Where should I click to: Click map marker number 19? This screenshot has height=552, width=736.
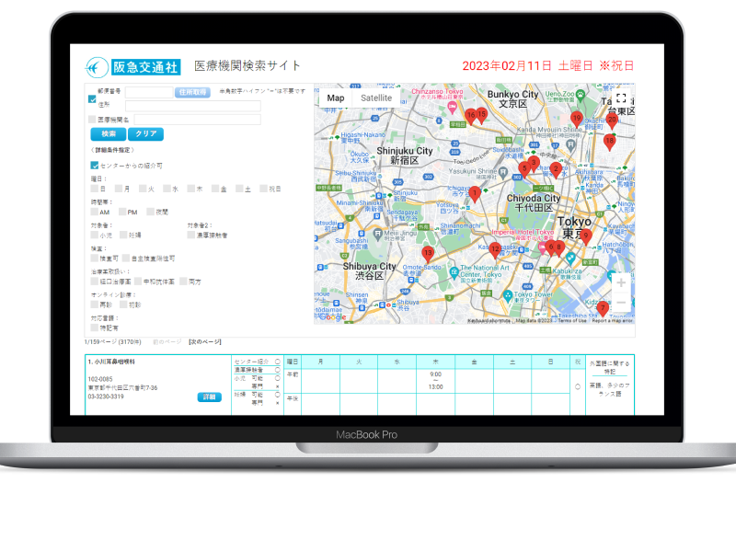coord(577,118)
